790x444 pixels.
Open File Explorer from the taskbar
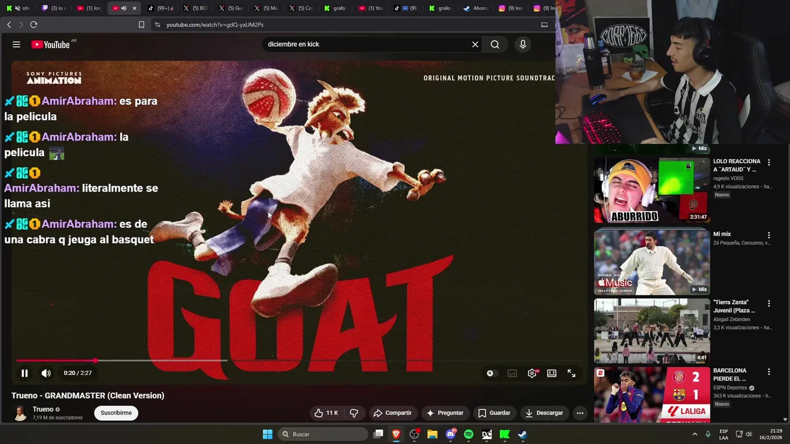[x=432, y=434]
